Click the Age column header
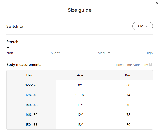This screenshot has height=132, width=158. [x=80, y=75]
